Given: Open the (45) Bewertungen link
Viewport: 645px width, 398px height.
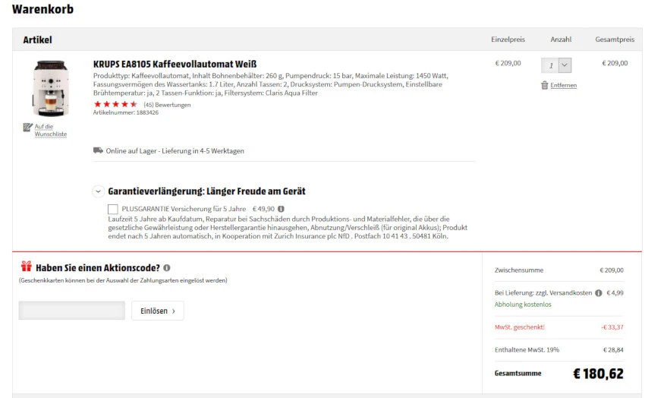Looking at the screenshot, I should pyautogui.click(x=167, y=105).
